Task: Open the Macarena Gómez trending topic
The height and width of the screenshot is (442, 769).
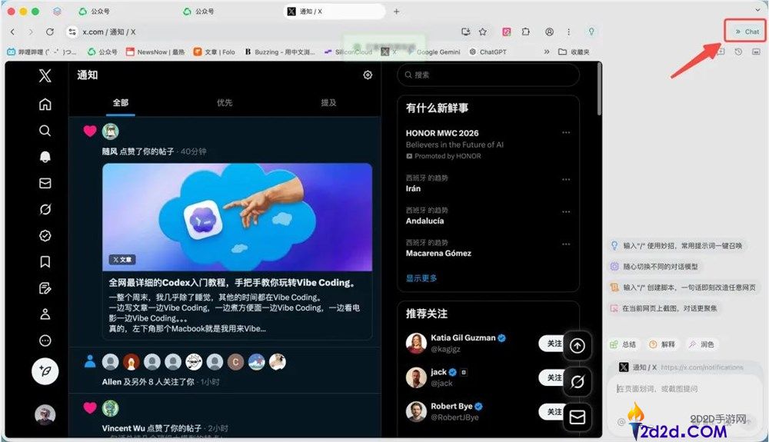Action: coord(438,254)
